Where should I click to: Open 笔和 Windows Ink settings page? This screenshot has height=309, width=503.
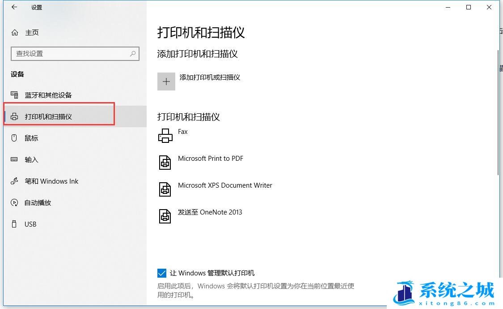(75, 181)
